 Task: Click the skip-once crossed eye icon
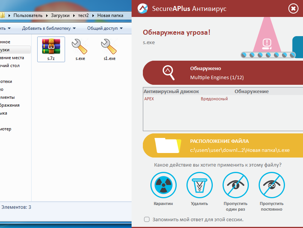coord(236,185)
